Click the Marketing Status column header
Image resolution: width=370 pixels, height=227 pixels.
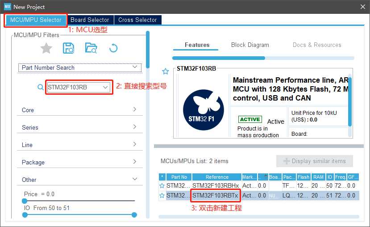point(249,177)
